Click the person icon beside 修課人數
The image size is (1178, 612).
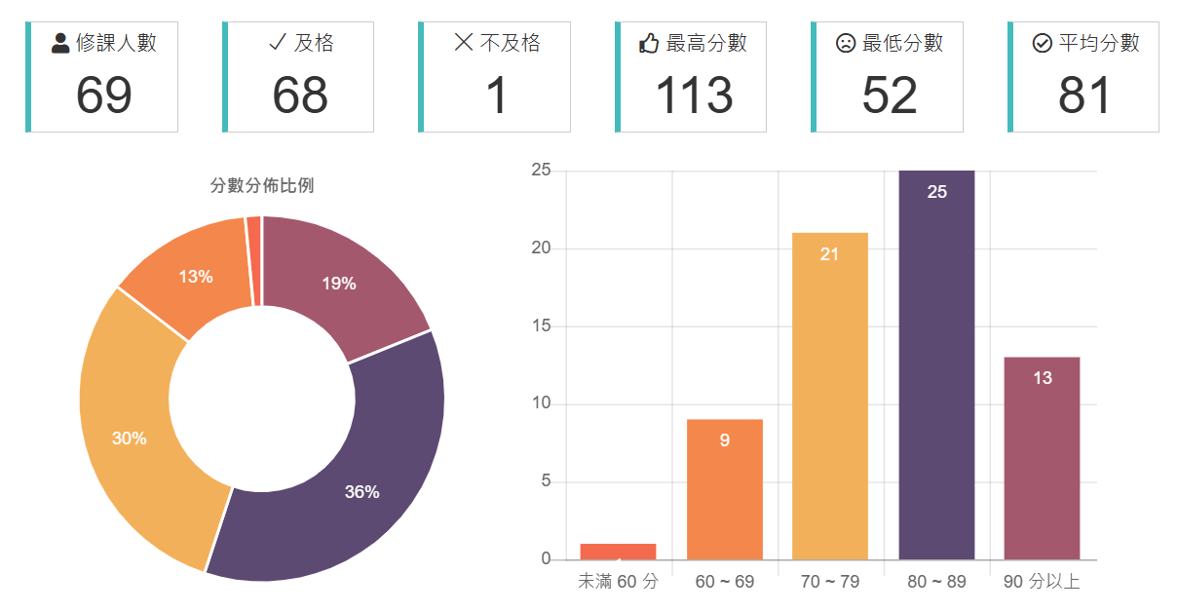click(x=60, y=43)
